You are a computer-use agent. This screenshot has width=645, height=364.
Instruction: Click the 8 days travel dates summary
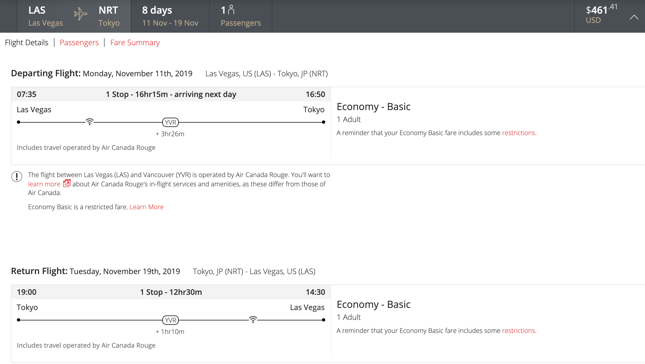pos(170,16)
